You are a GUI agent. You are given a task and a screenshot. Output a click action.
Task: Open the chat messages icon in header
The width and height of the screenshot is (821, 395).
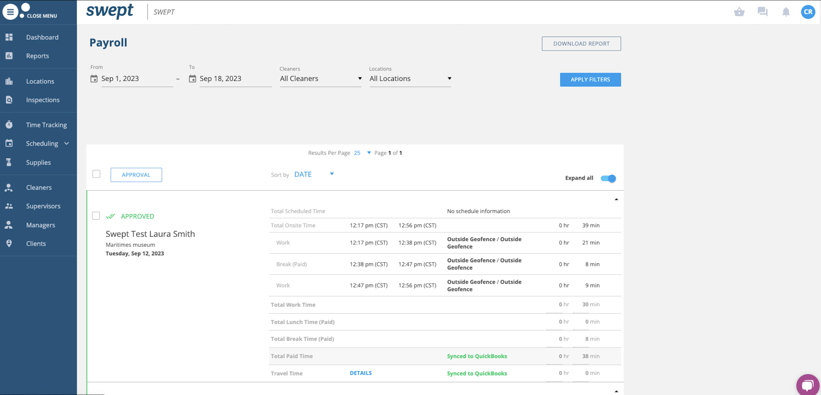tap(762, 12)
